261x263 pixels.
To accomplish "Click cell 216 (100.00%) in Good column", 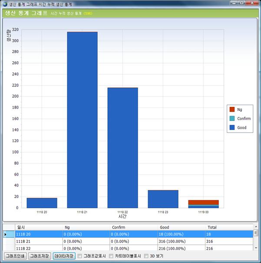I will tap(181, 248).
